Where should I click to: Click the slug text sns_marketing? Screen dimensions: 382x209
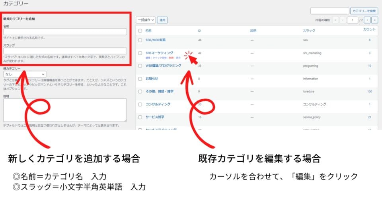(312, 53)
